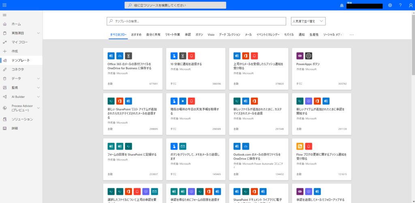Open the 人気度で並べ替え sort dropdown
The width and height of the screenshot is (415, 203).
[308, 21]
